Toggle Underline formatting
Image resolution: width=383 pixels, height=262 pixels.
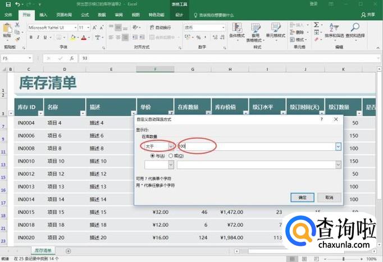pos(45,38)
